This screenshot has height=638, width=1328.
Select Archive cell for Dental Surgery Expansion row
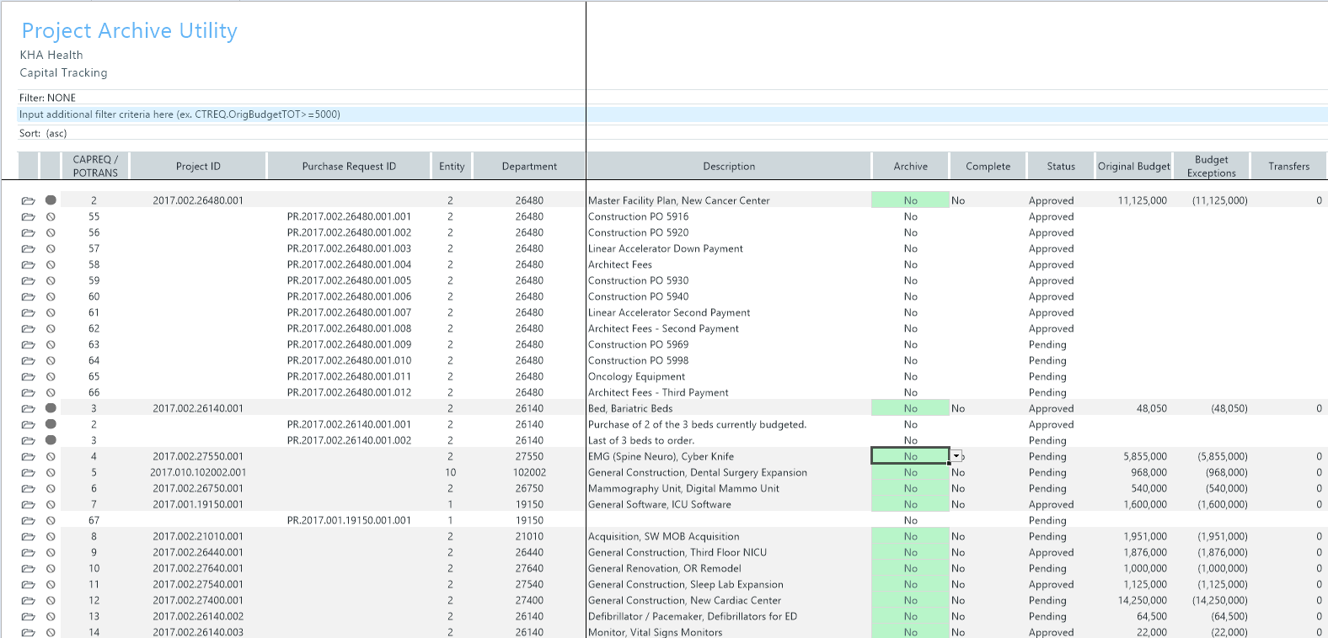(x=910, y=472)
